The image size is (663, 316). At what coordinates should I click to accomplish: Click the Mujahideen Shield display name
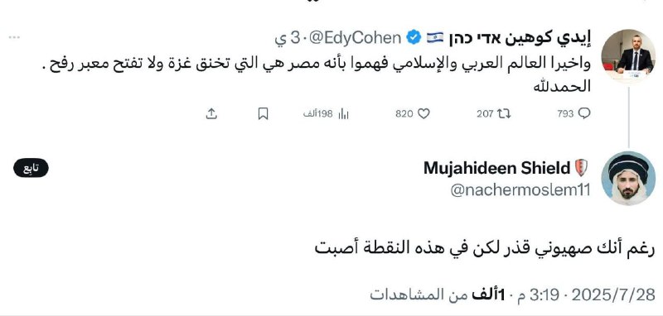tap(496, 168)
